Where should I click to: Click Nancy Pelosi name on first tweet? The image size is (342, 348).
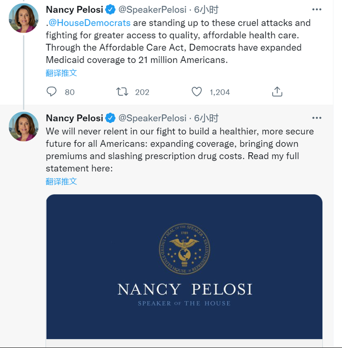(74, 10)
